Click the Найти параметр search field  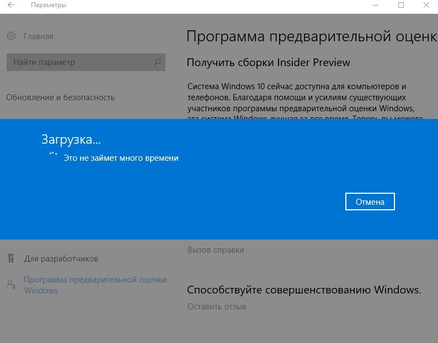pyautogui.click(x=86, y=62)
